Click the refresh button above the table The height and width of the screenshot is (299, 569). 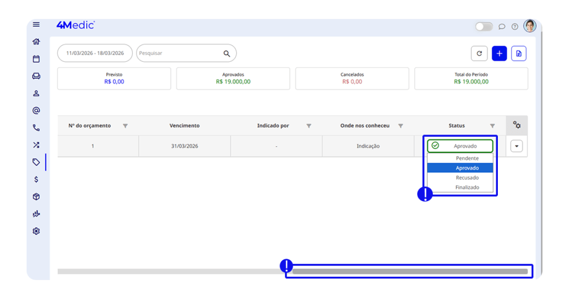(x=479, y=53)
